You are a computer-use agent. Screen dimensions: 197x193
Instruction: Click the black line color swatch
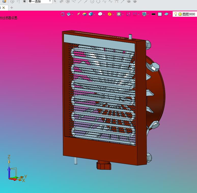click(x=153, y=14)
